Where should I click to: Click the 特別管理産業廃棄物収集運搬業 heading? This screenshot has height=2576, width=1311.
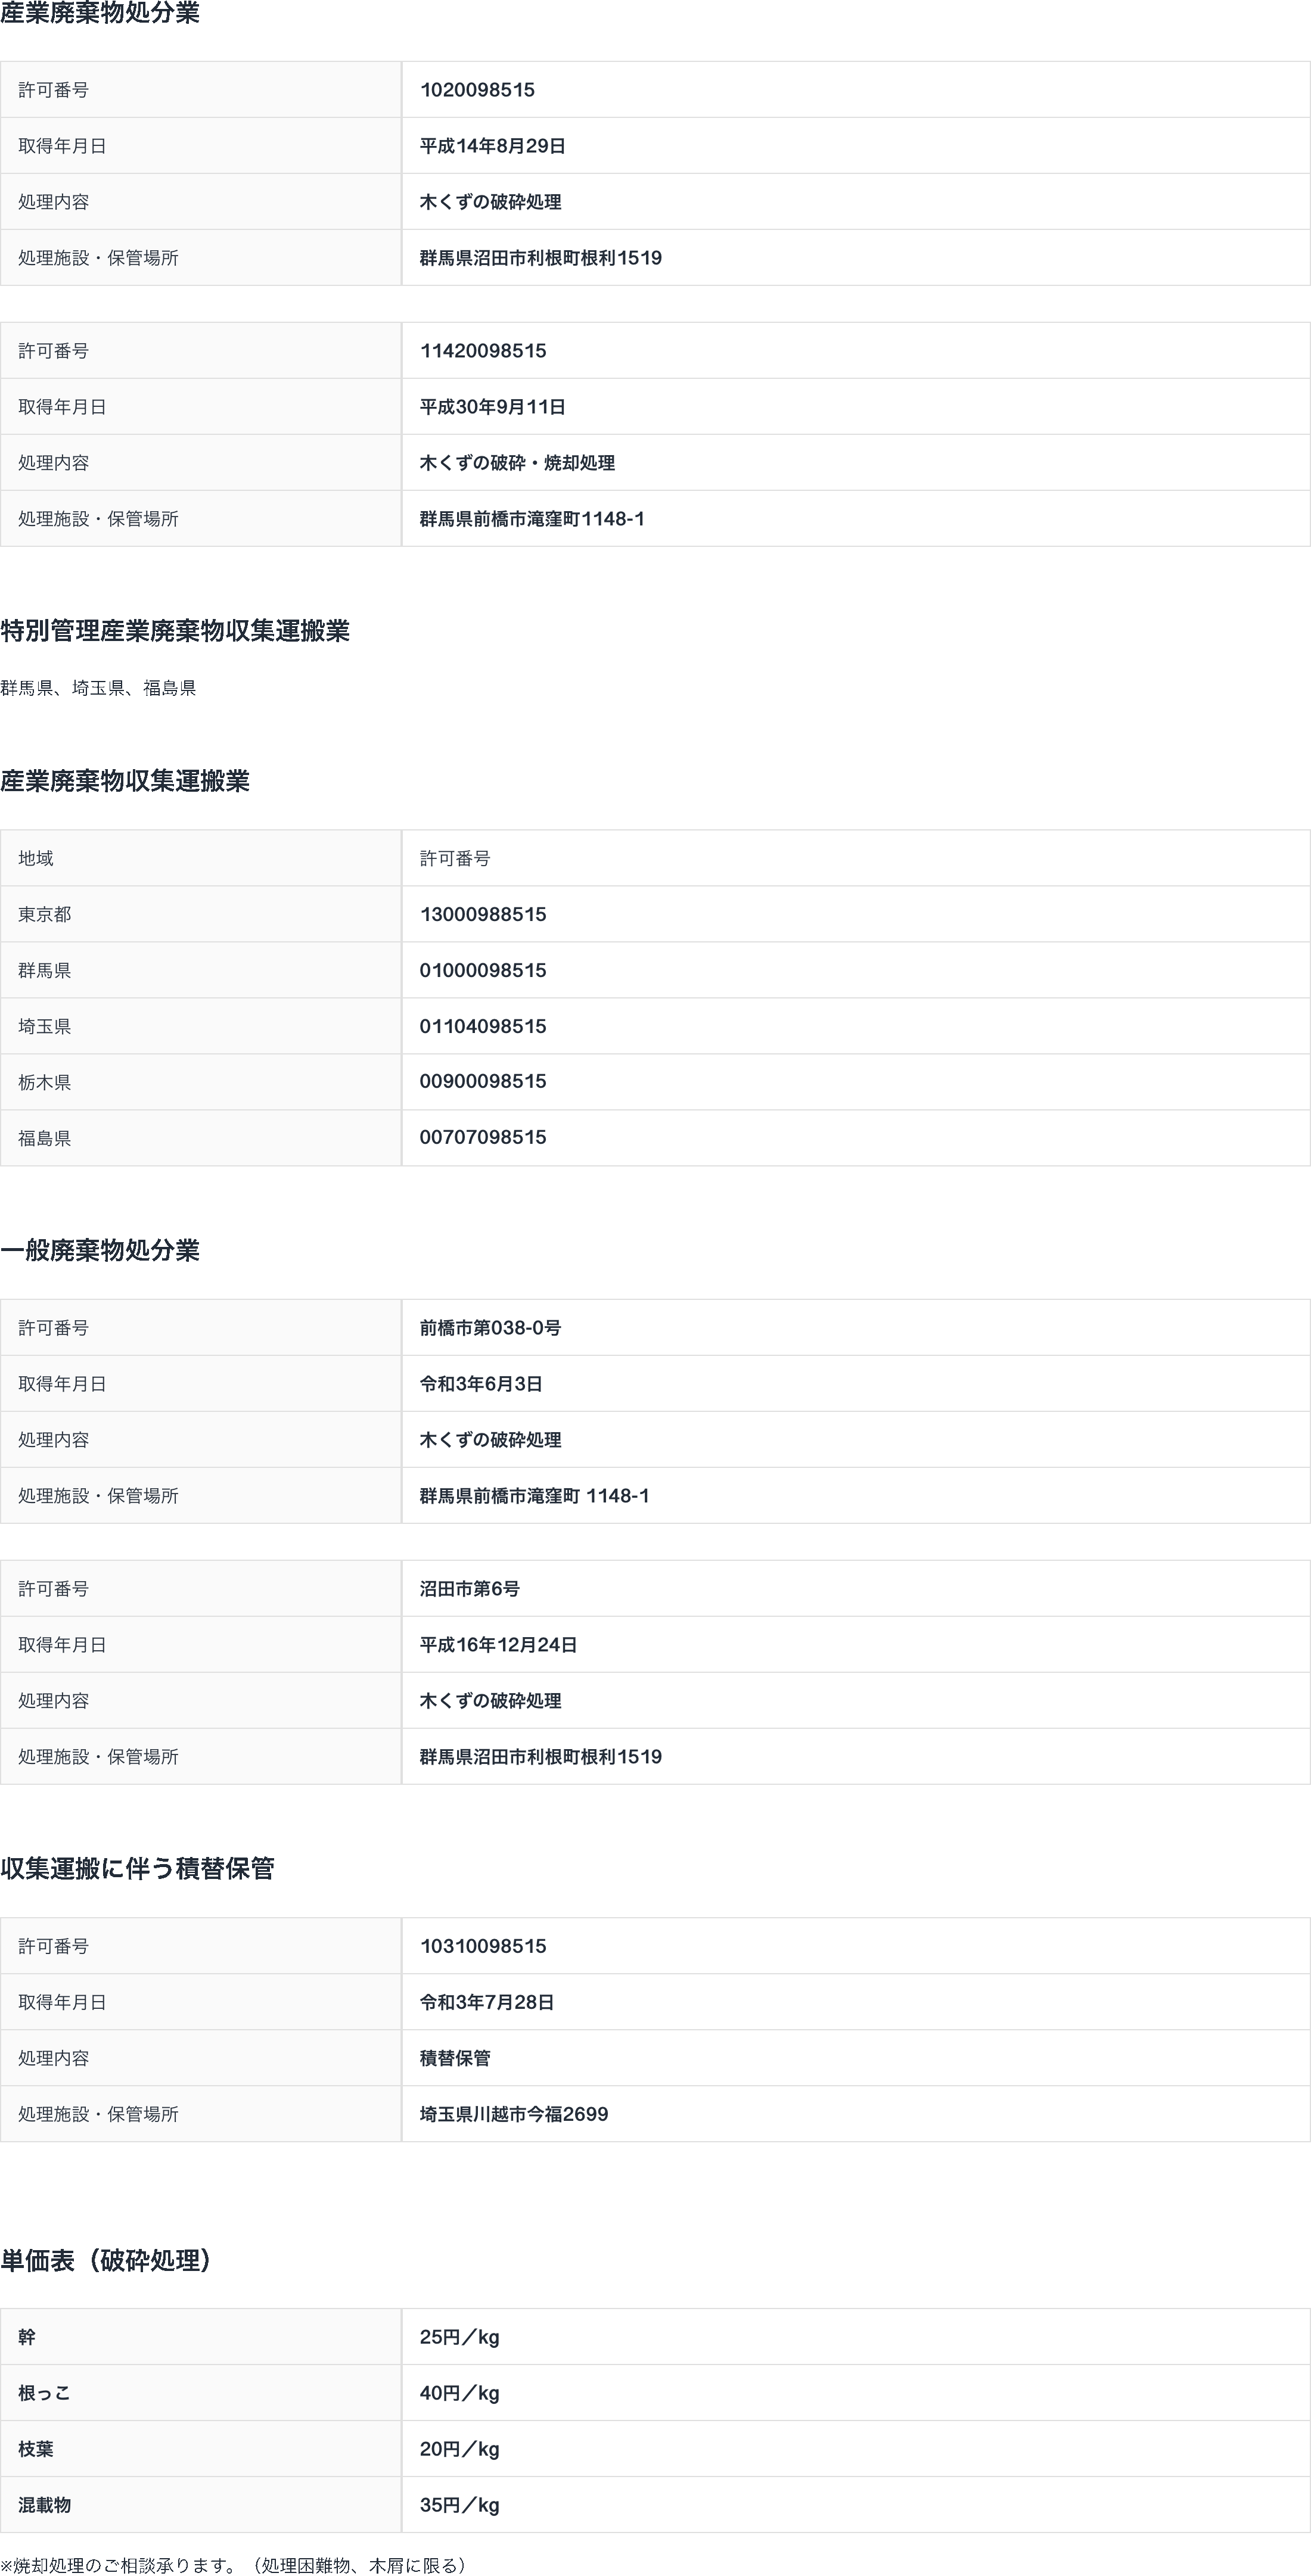point(175,631)
